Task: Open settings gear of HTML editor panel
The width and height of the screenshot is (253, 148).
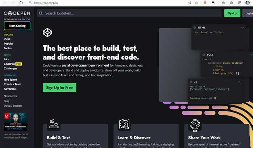Action: point(195,28)
